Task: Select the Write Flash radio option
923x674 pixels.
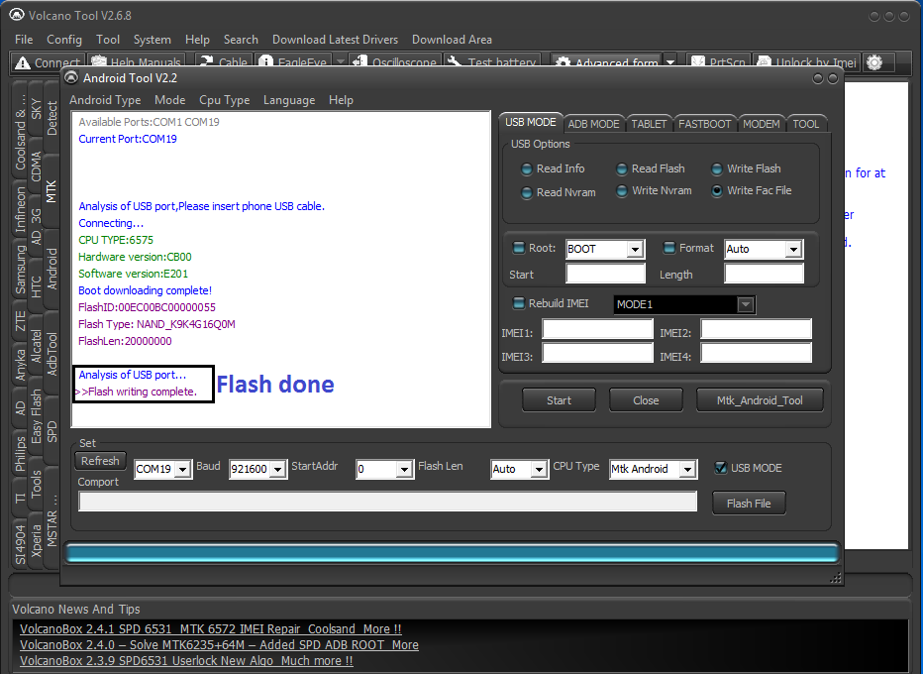Action: (x=717, y=169)
